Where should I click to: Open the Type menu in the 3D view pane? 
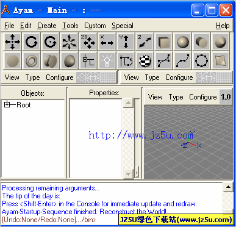point(176,97)
